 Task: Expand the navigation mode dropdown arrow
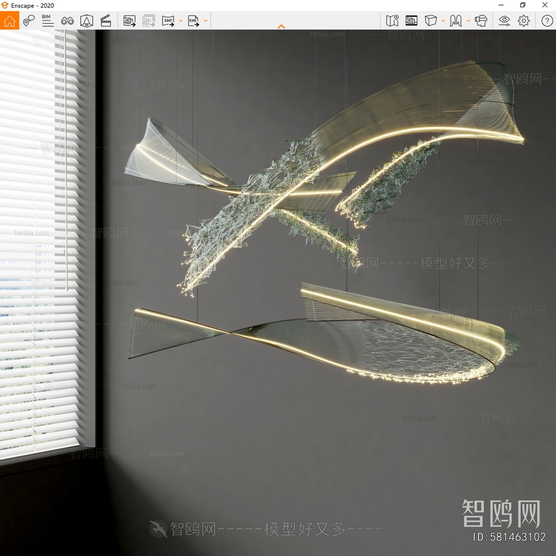click(468, 21)
